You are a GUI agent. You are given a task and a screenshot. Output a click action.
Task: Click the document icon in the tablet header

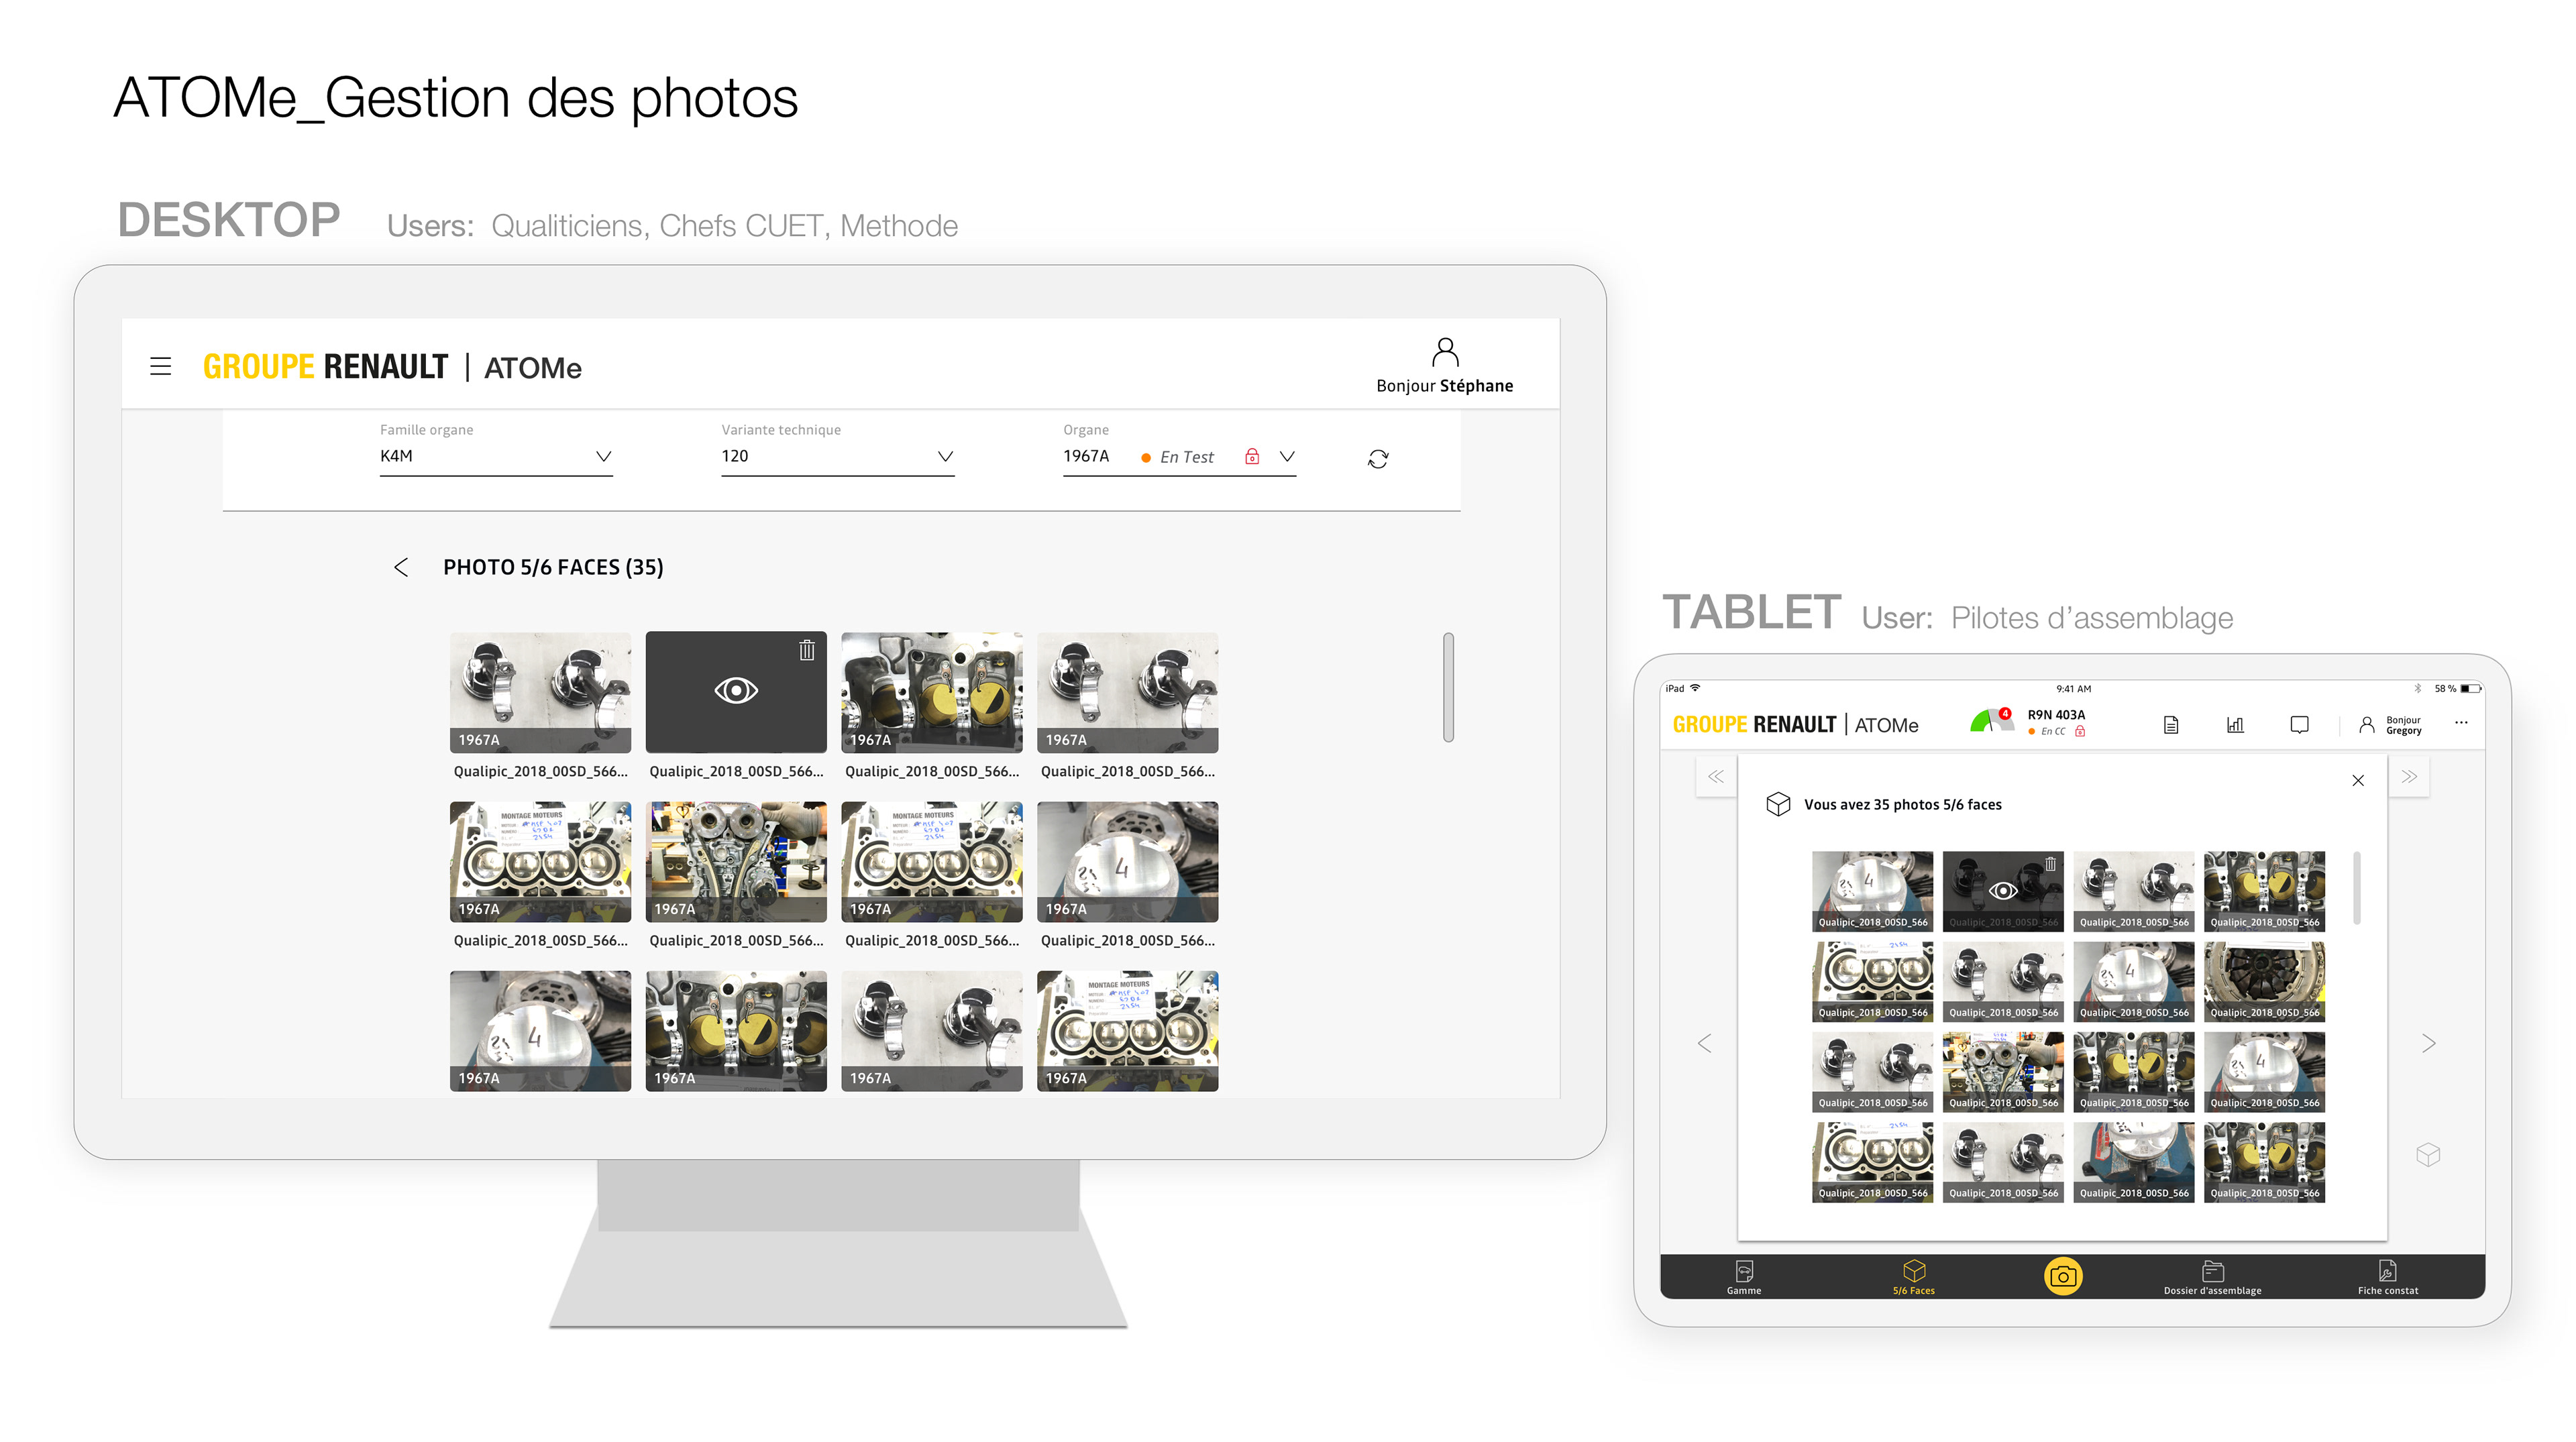point(2170,725)
